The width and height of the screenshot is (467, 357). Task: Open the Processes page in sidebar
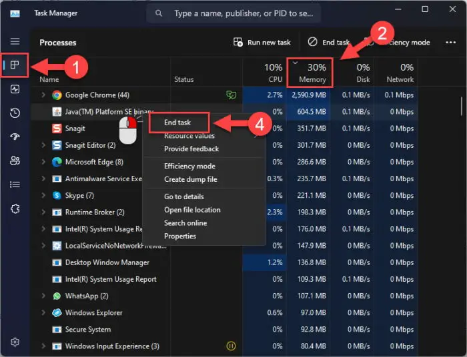pyautogui.click(x=15, y=65)
